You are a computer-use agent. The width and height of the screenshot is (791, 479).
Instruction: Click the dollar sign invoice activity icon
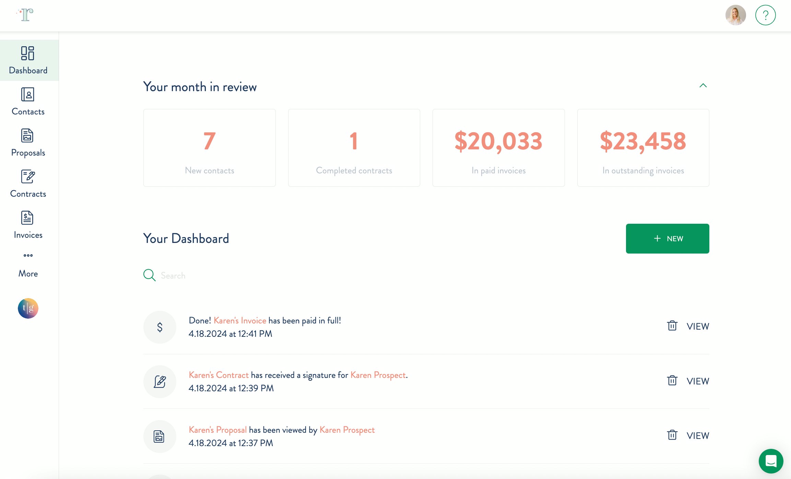[160, 327]
